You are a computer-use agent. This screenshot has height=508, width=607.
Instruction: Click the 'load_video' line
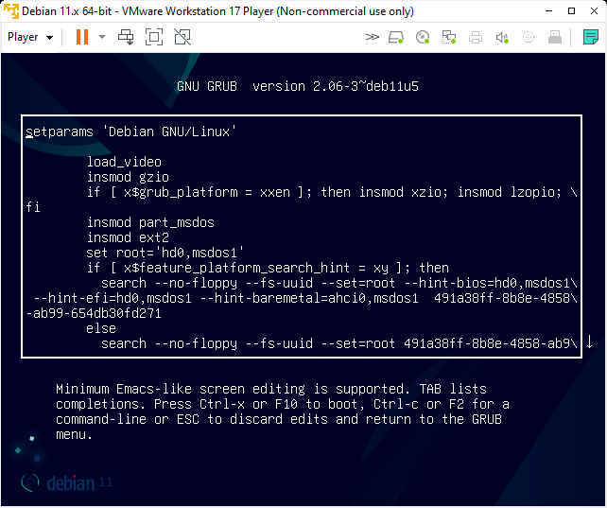pyautogui.click(x=124, y=162)
